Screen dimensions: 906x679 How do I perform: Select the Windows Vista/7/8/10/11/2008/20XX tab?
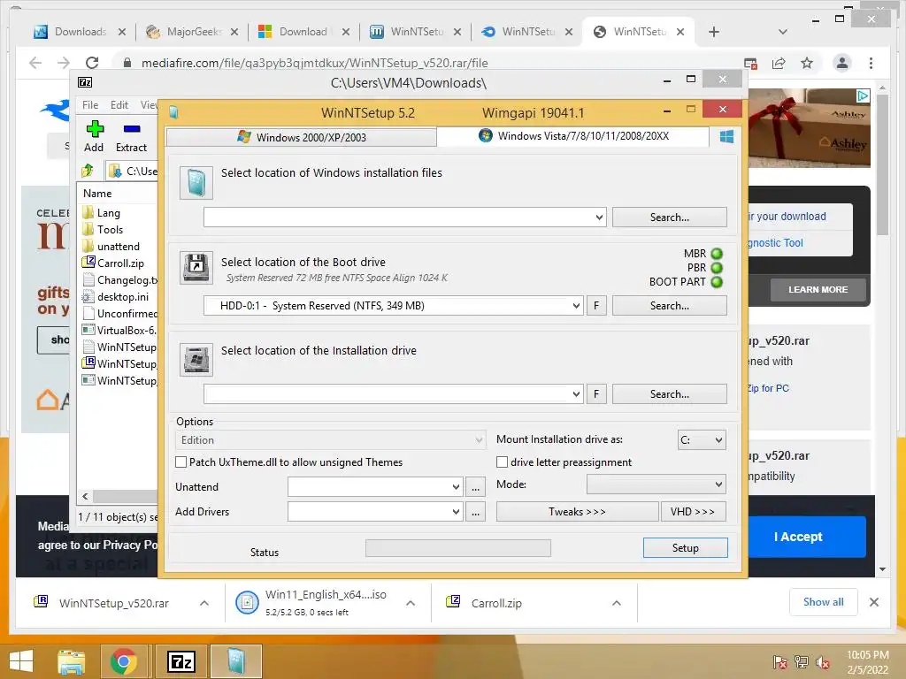click(x=573, y=136)
